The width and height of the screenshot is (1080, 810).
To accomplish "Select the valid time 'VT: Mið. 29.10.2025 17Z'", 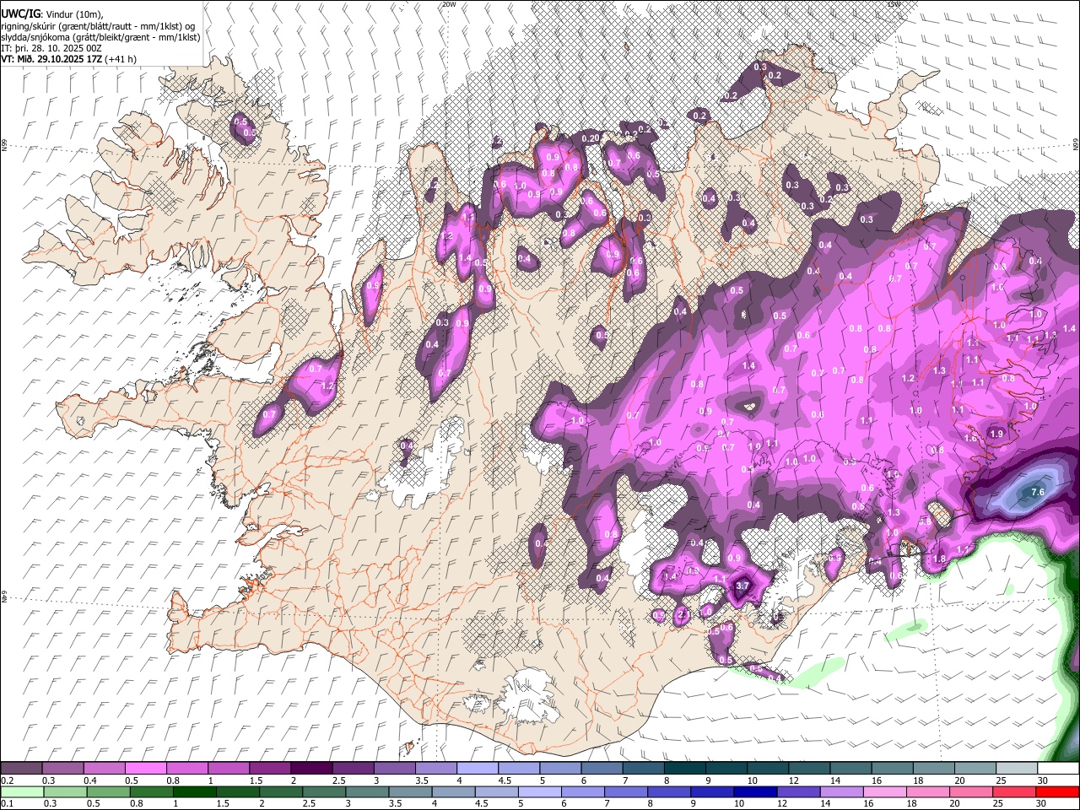I will pos(51,59).
